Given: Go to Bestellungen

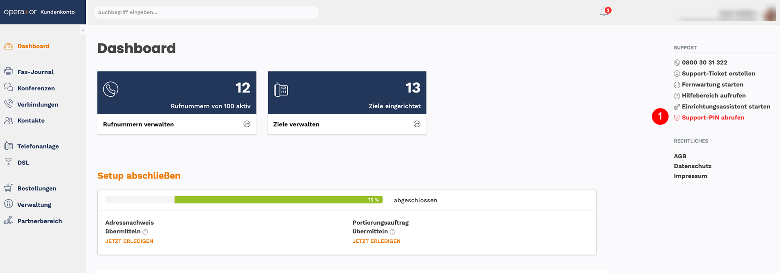Looking at the screenshot, I should pyautogui.click(x=37, y=188).
